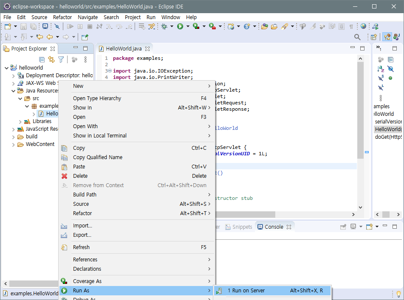
Task: Click the Project Explorer filter funnel icon
Action: click(x=61, y=60)
